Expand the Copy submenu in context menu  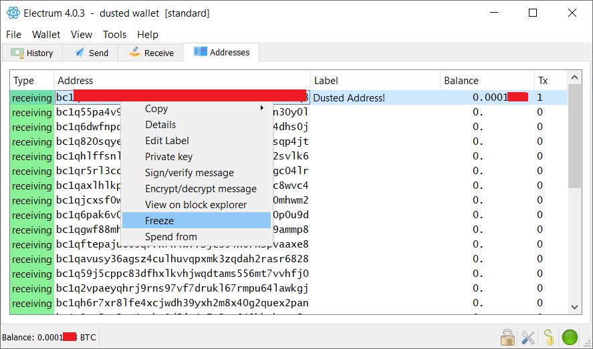point(197,109)
